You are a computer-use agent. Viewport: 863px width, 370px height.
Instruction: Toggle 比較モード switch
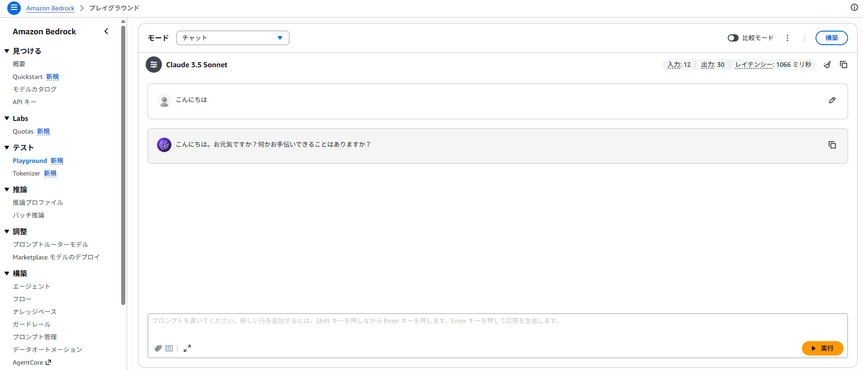coord(733,38)
